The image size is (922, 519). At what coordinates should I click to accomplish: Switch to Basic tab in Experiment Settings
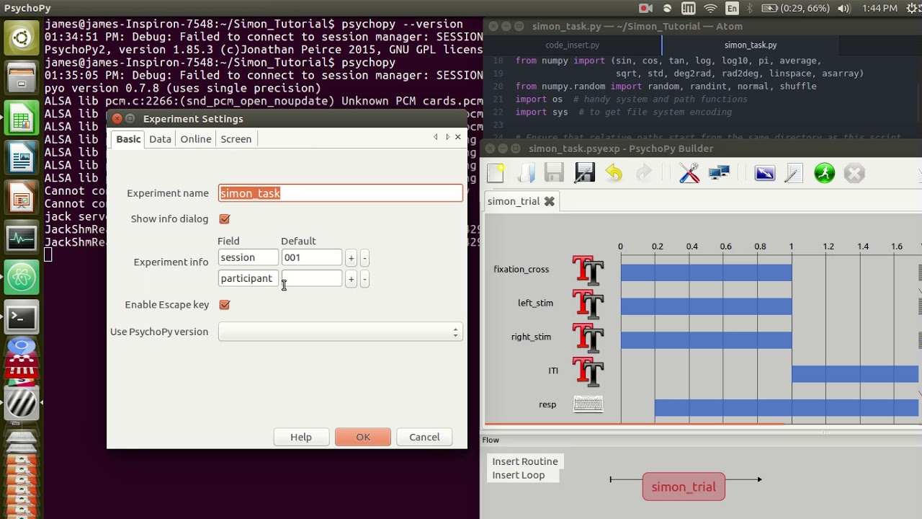tap(128, 139)
